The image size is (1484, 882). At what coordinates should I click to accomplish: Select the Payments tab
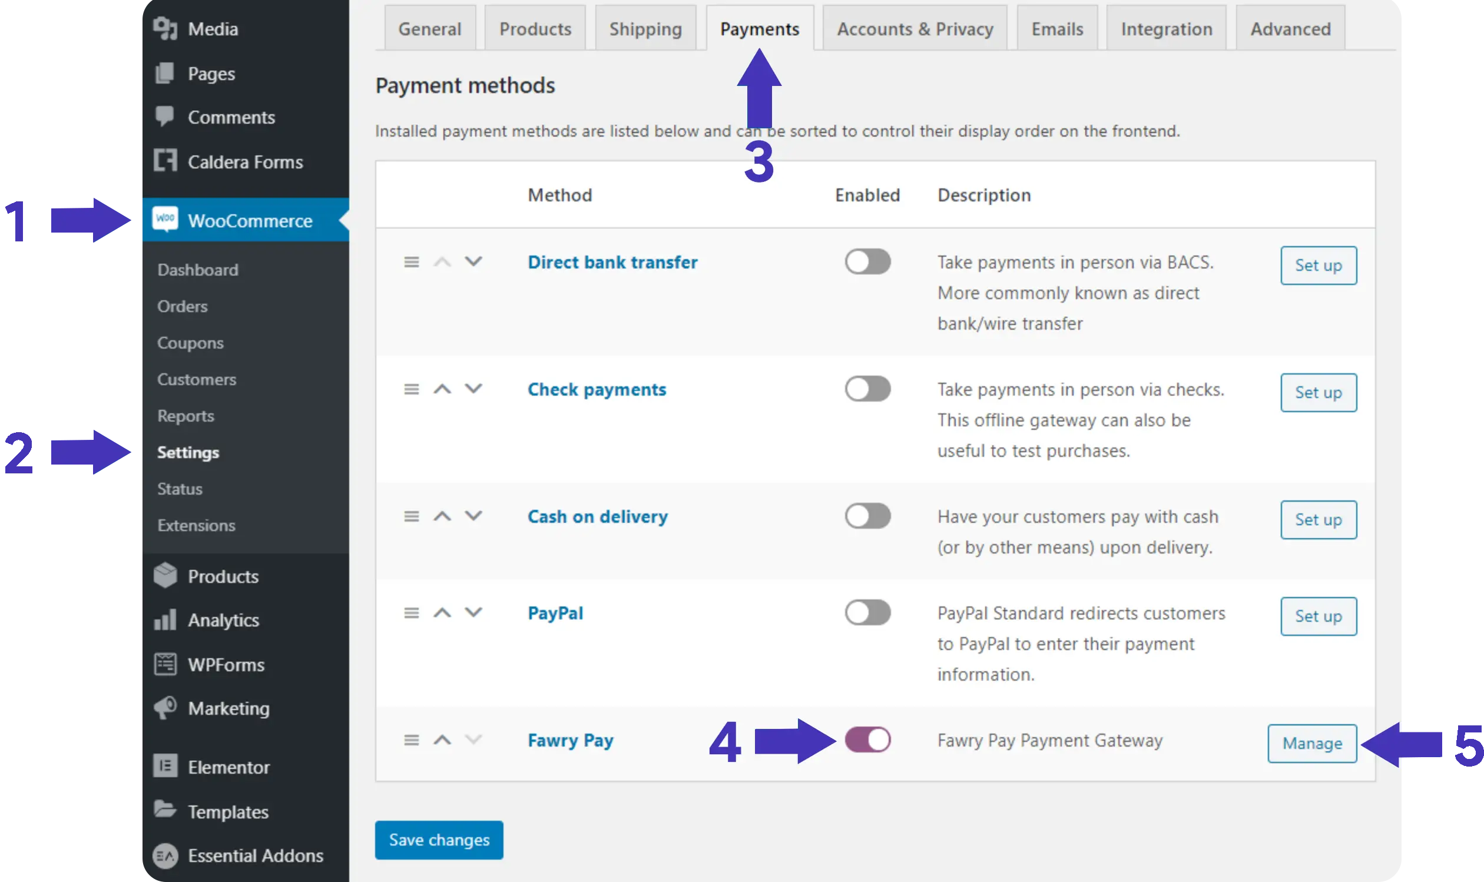coord(760,28)
